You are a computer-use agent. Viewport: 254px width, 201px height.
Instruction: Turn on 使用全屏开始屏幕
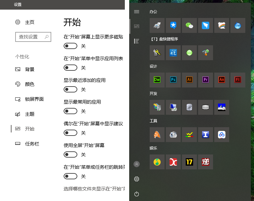pyautogui.click(x=70, y=154)
